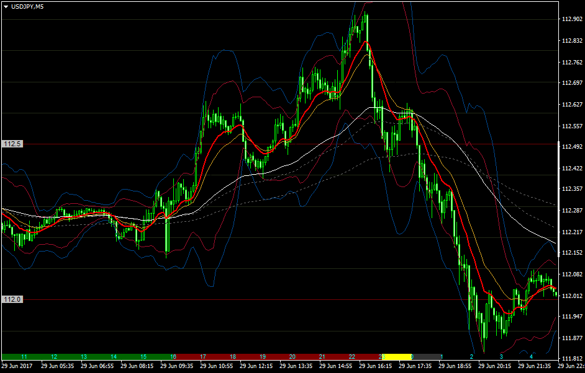Click the 111.812 price on the right scale
585x373 pixels.
[x=572, y=359]
